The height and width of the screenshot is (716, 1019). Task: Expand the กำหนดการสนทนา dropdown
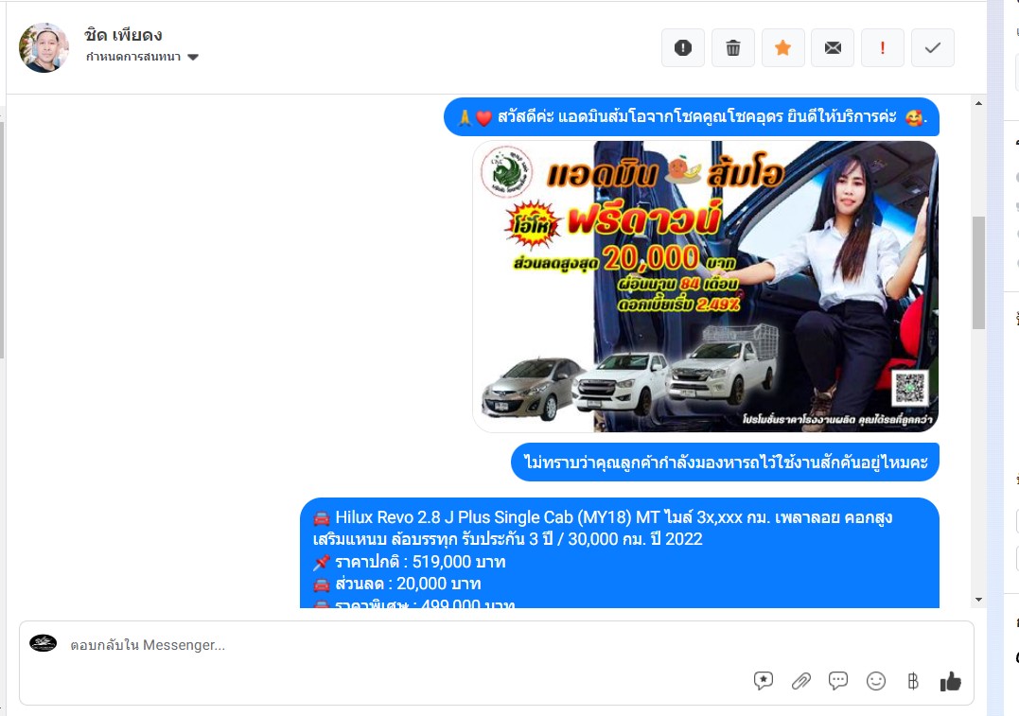point(142,57)
